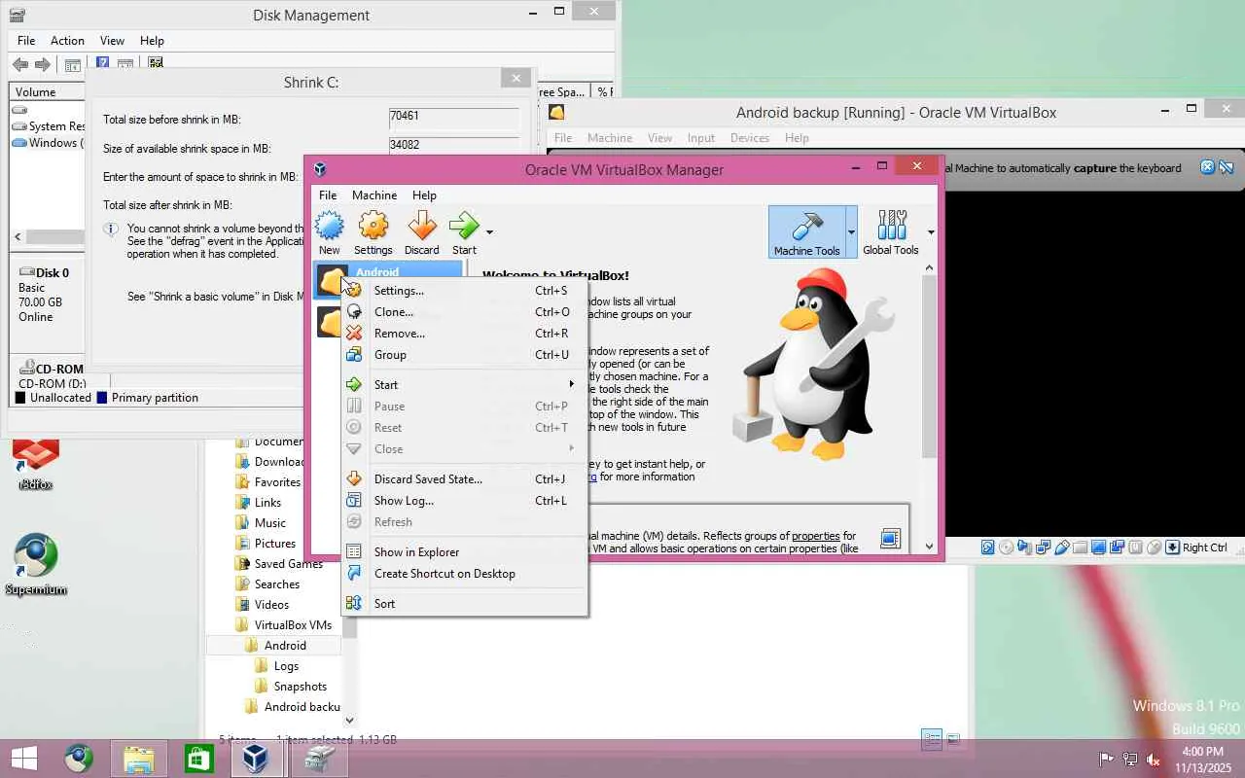Choose Settings... in the context menu
This screenshot has height=778, width=1245.
[465, 291]
